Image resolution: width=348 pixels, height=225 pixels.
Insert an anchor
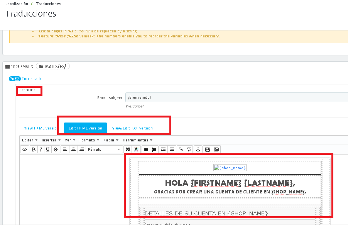[x=198, y=149]
